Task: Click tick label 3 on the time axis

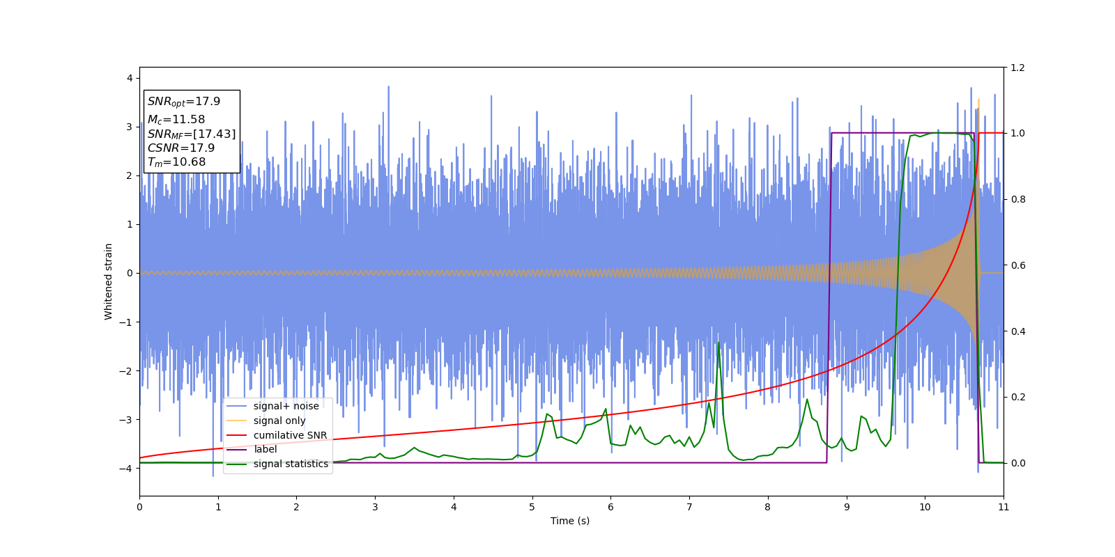Action: (x=375, y=507)
